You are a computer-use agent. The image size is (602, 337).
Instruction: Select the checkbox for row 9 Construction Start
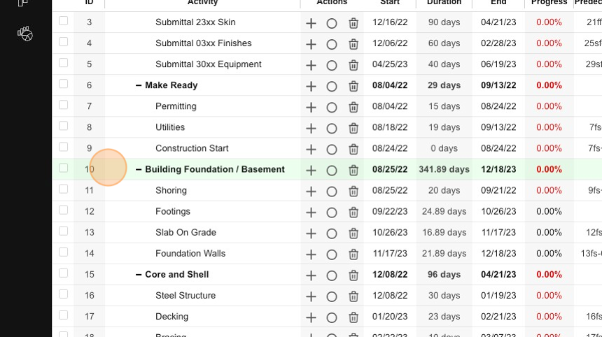(63, 147)
